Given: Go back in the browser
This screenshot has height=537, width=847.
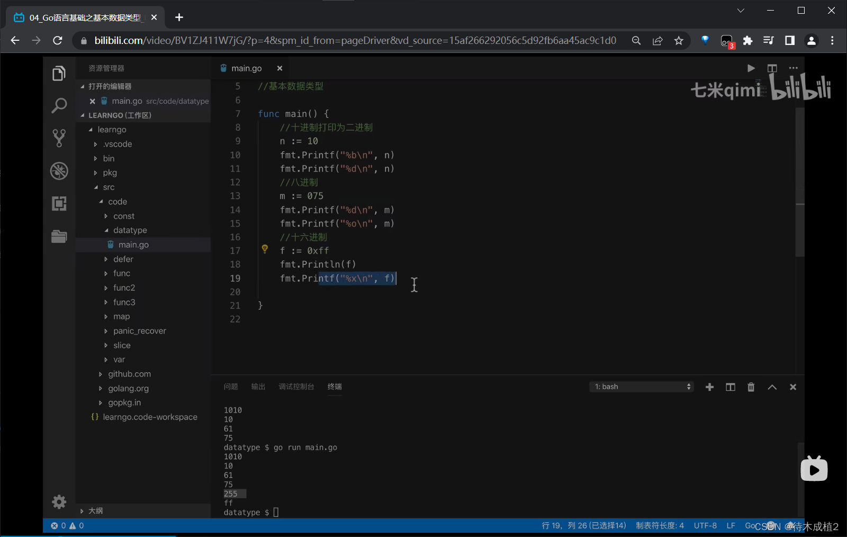Looking at the screenshot, I should pyautogui.click(x=15, y=41).
